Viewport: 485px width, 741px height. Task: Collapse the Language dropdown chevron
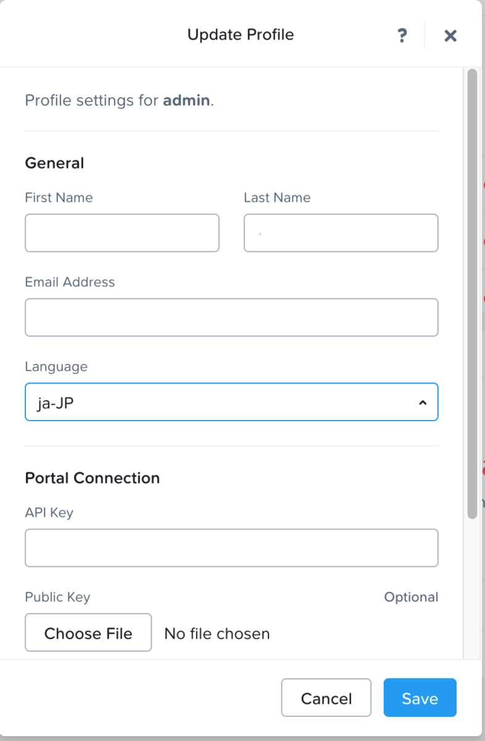coord(421,402)
